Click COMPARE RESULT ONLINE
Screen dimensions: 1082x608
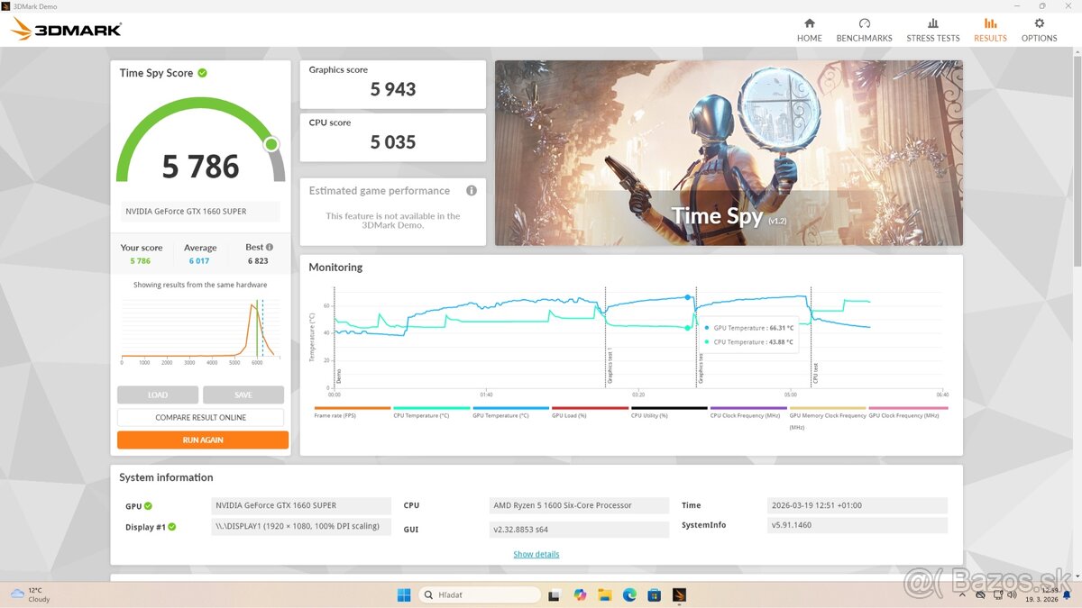coord(200,417)
